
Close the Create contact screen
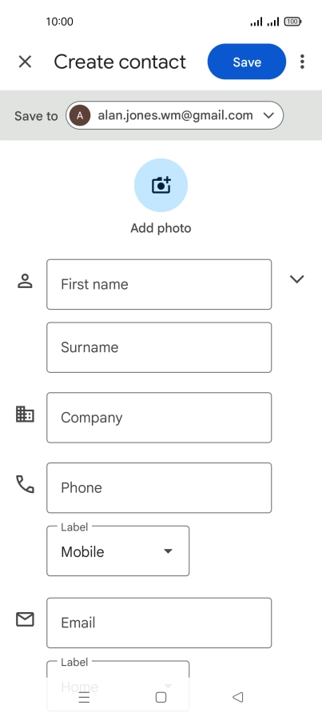tap(25, 62)
